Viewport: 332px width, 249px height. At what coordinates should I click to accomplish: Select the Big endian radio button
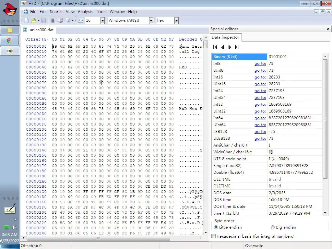pos(272,227)
